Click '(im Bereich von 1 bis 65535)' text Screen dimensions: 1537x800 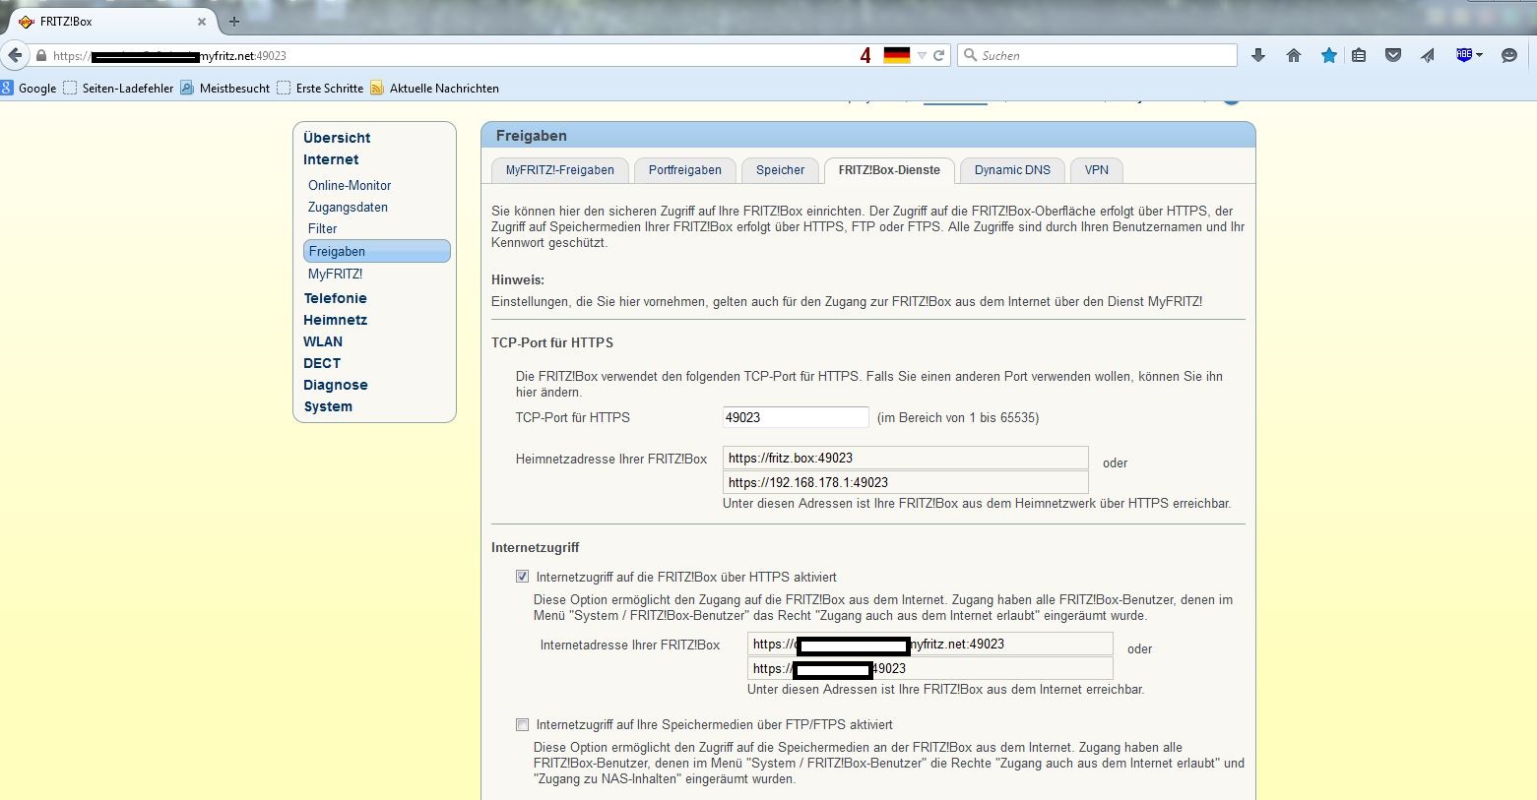pos(958,417)
